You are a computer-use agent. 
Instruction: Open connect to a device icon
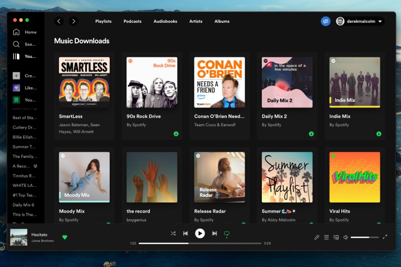[336, 238]
